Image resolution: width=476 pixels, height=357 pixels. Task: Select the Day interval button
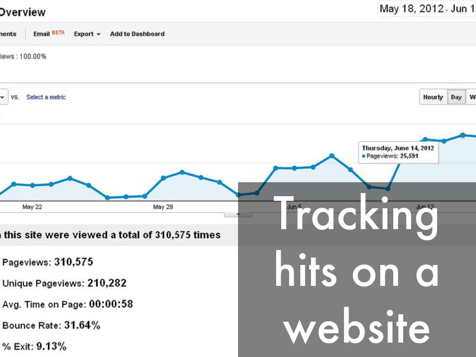pos(456,97)
